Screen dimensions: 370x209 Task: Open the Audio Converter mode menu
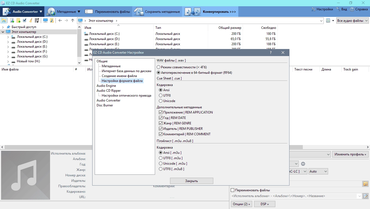[23, 12]
